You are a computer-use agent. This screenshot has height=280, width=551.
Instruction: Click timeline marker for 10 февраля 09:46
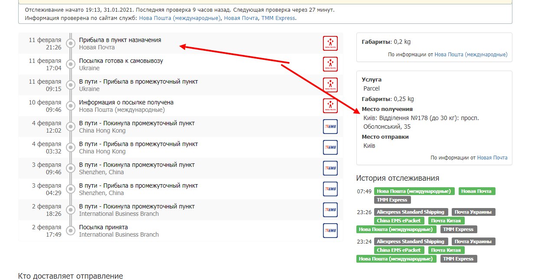[71, 106]
